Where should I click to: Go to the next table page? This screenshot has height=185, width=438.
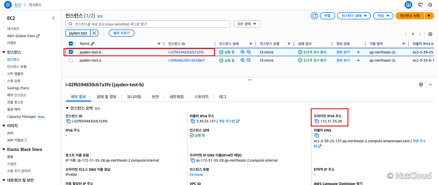[420, 34]
